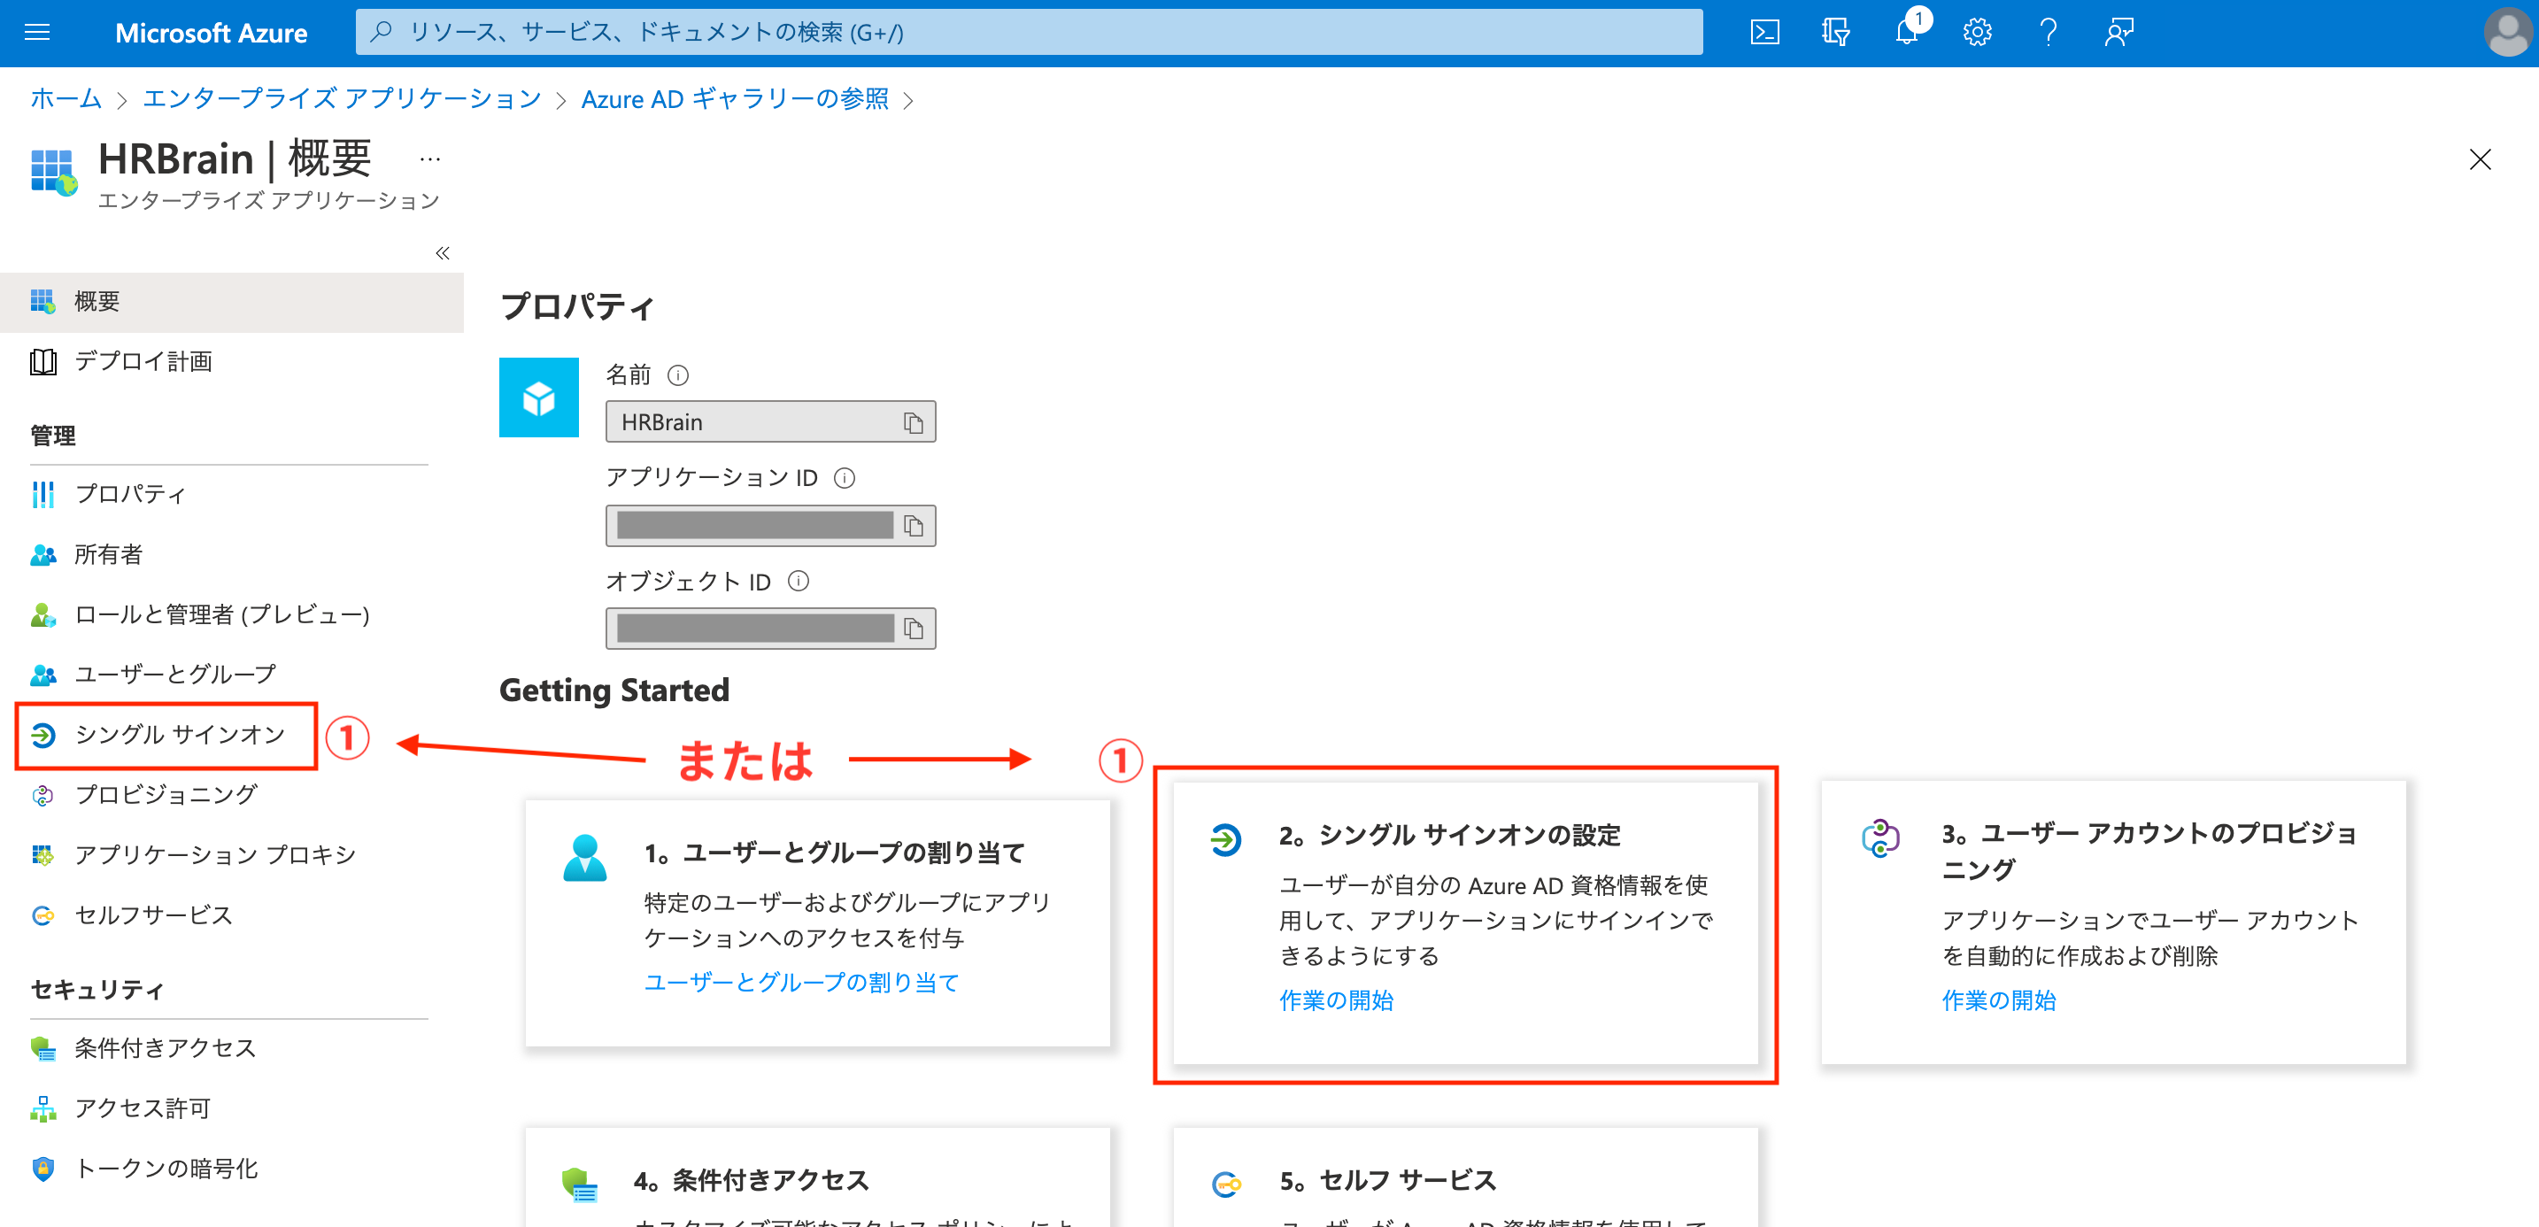Click the 2。シングル サインオンの設定 card title
Image resolution: width=2539 pixels, height=1227 pixels.
[1449, 836]
